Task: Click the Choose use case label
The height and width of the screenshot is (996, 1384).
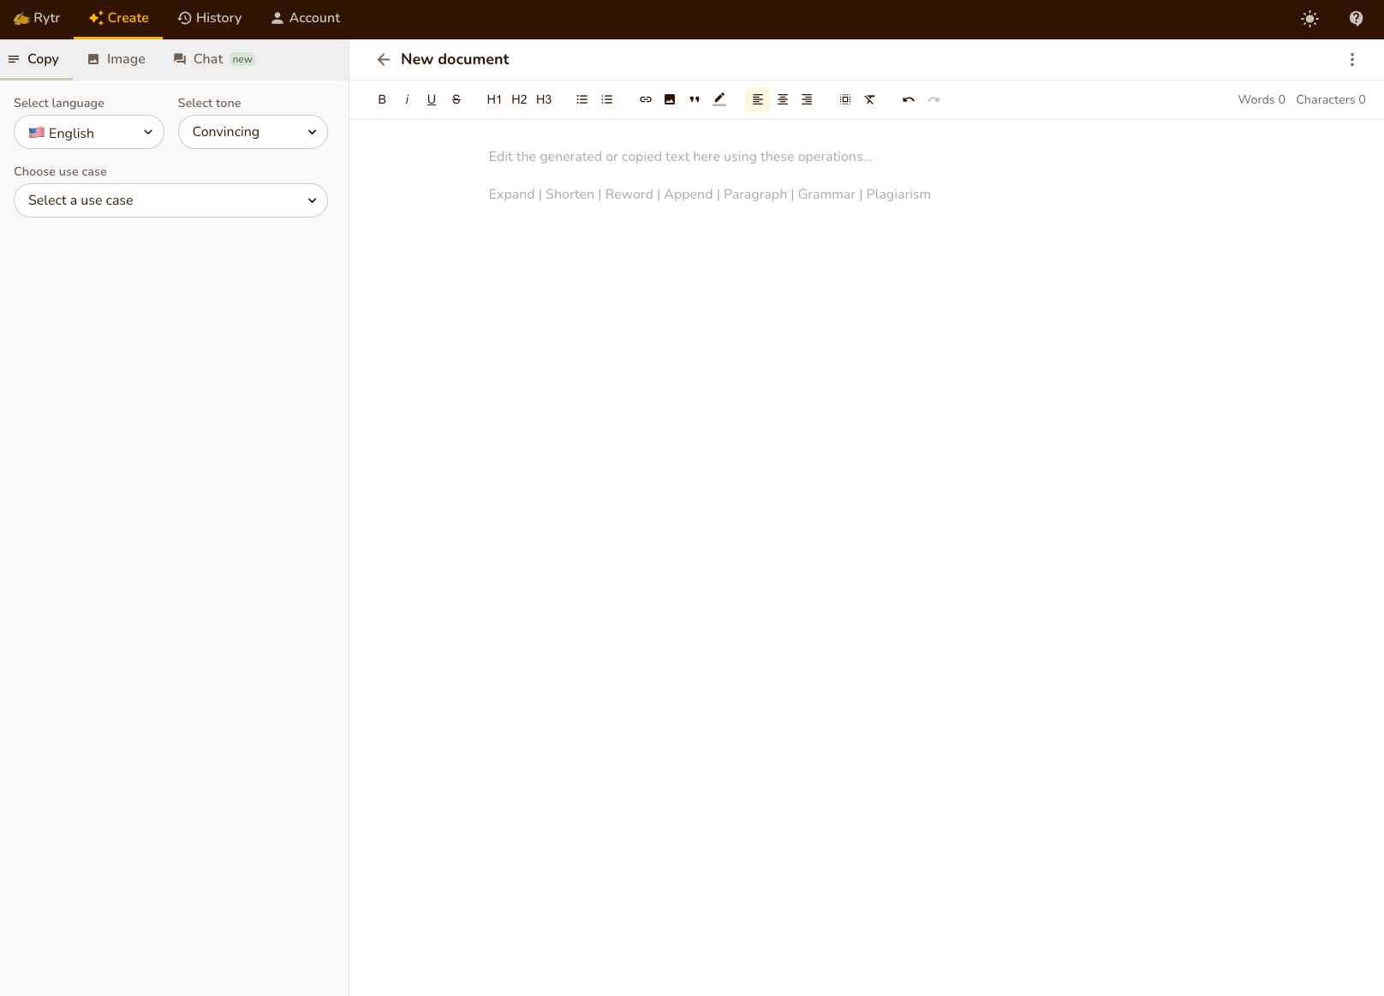Action: pyautogui.click(x=60, y=171)
